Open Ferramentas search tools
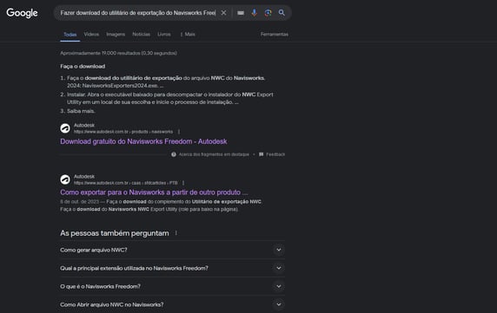This screenshot has width=497, height=313. pos(275,34)
